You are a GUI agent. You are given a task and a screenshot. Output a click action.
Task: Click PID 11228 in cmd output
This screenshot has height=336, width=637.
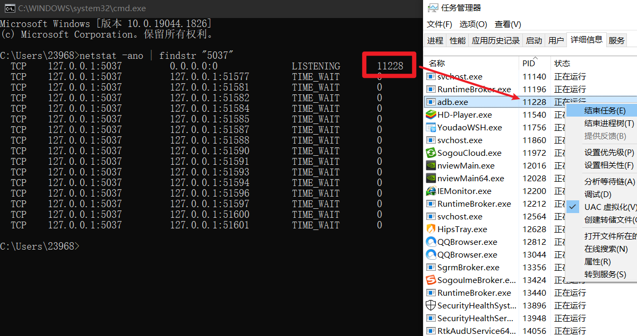[x=390, y=66]
